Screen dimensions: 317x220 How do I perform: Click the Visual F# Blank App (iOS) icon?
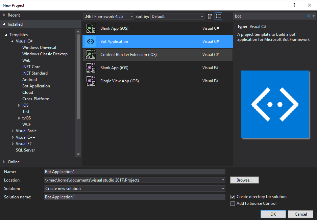(x=91, y=67)
